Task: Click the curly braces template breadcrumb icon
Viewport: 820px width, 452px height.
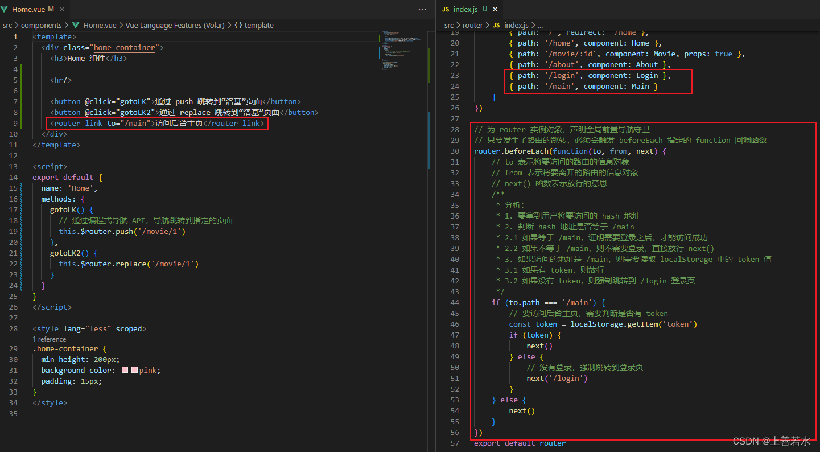Action: pyautogui.click(x=238, y=25)
